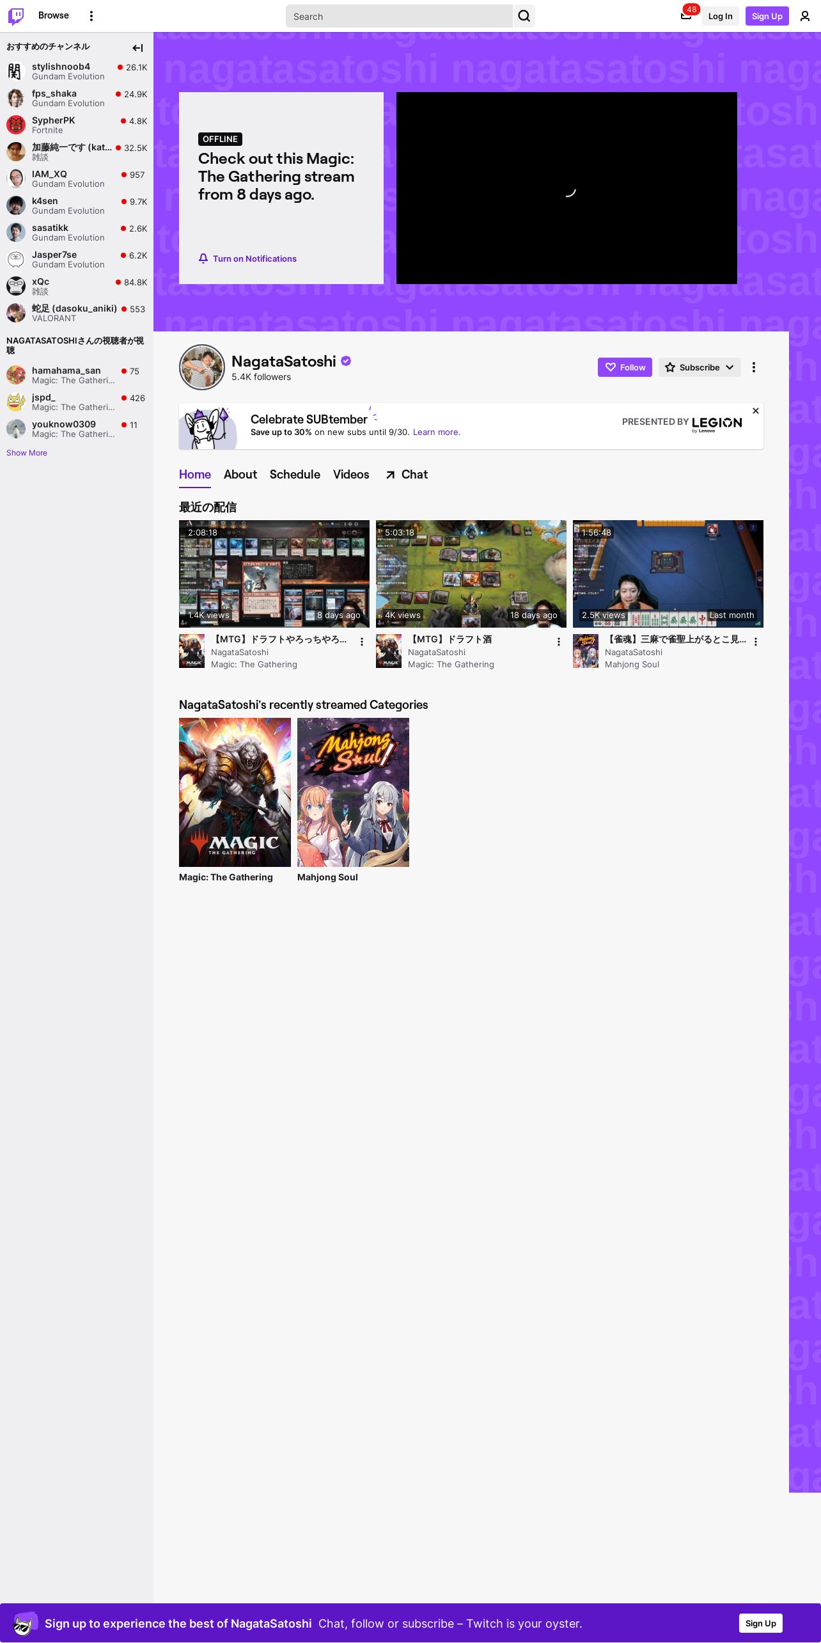
Task: Open Magic: The Gathering category cover
Action: pyautogui.click(x=235, y=792)
